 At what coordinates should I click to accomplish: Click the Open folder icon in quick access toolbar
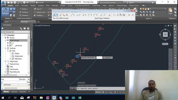tap(12, 2)
